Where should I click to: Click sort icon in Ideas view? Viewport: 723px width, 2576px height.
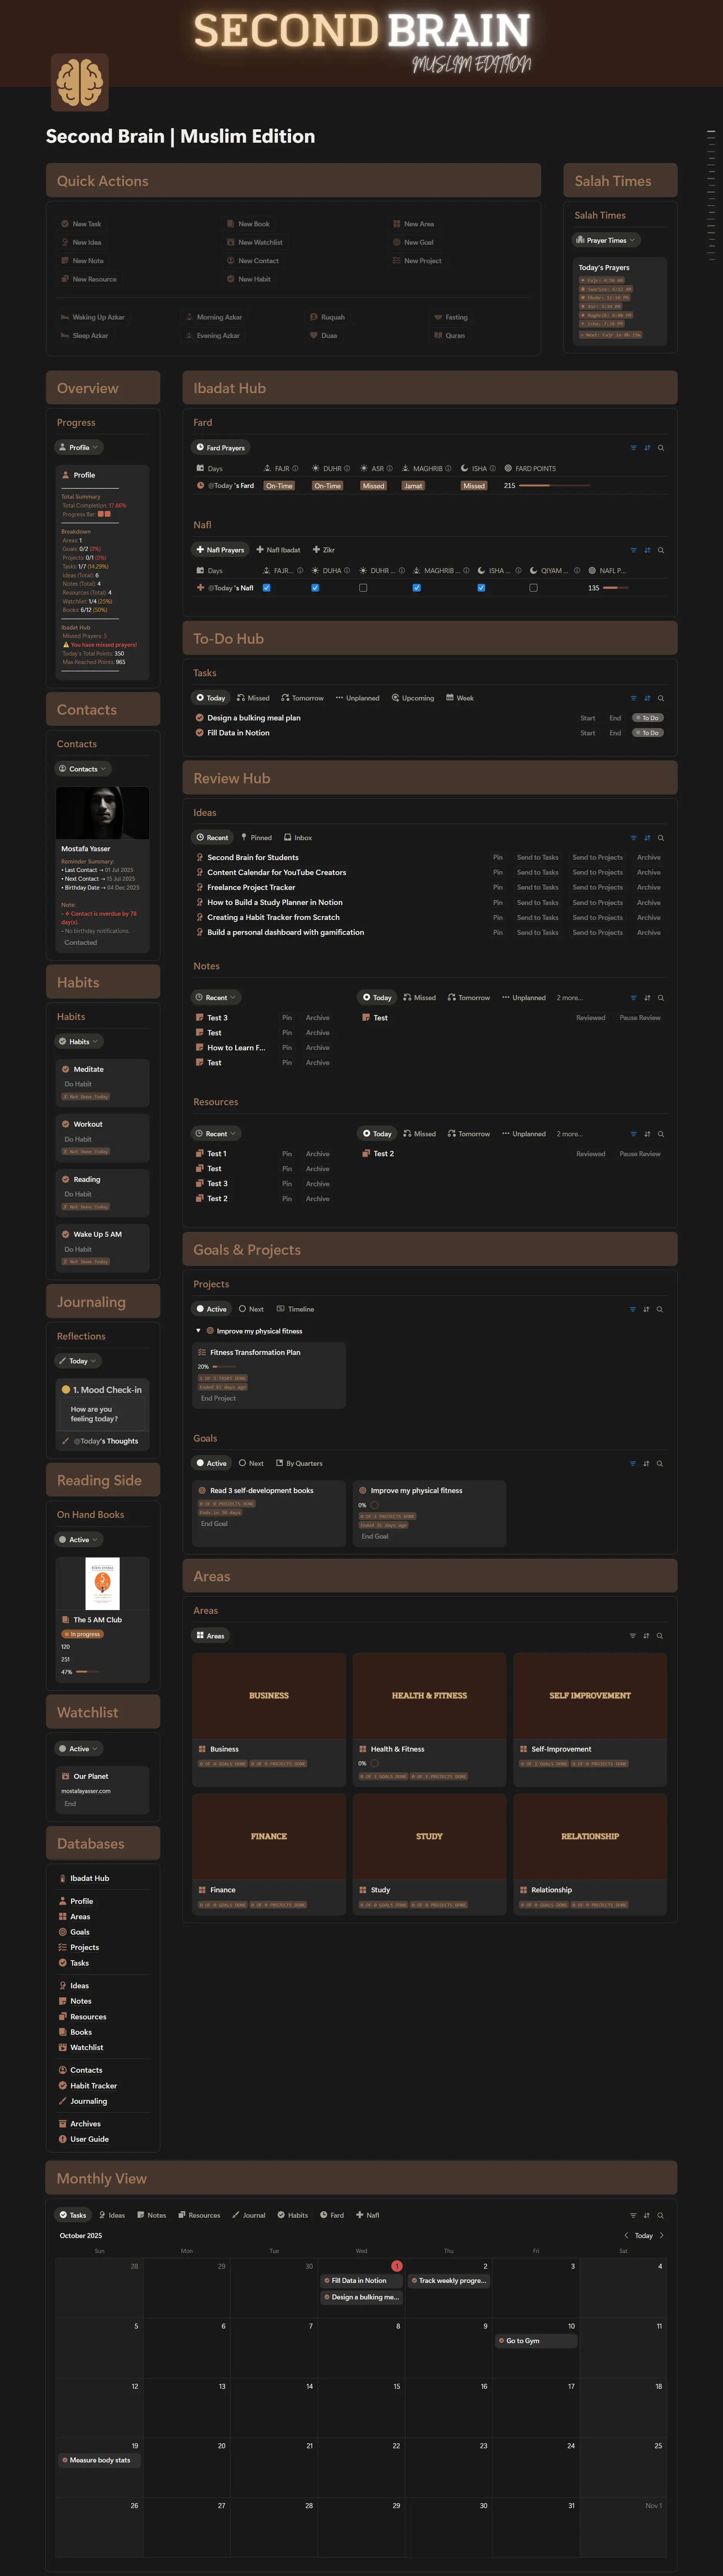coord(647,838)
